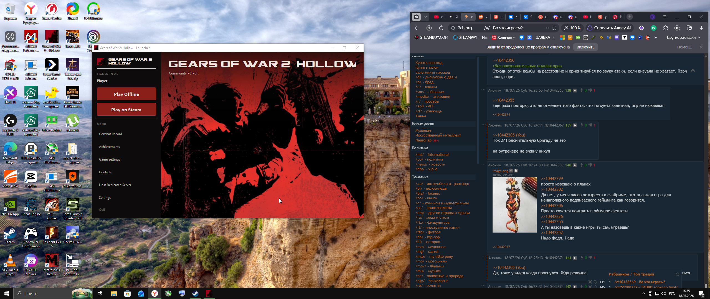Open the Windows notification center
The width and height of the screenshot is (710, 299).
click(701, 293)
